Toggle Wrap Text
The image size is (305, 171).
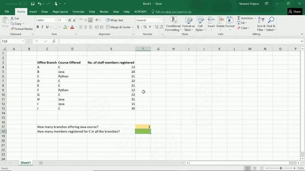115,20
